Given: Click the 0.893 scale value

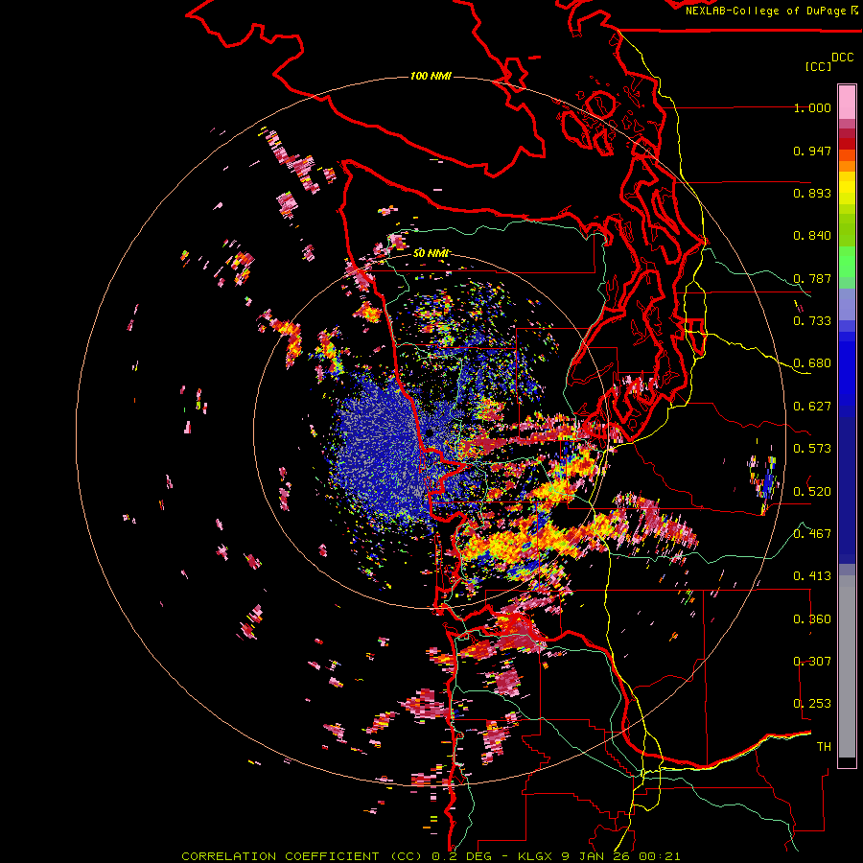Looking at the screenshot, I should click(812, 193).
